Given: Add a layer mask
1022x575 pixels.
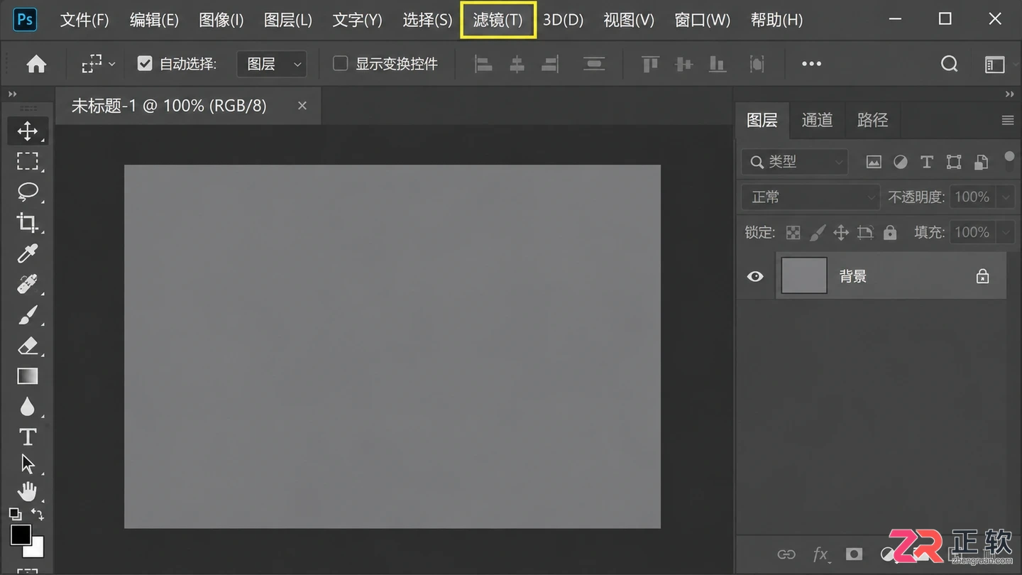Looking at the screenshot, I should pyautogui.click(x=854, y=554).
